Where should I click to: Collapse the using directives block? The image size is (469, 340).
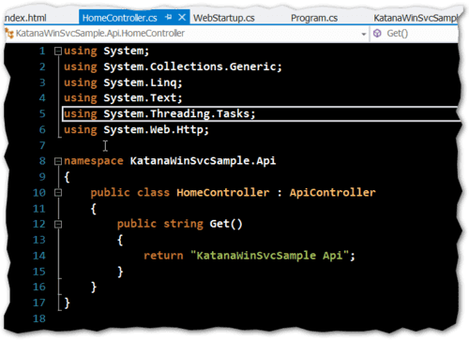click(58, 51)
